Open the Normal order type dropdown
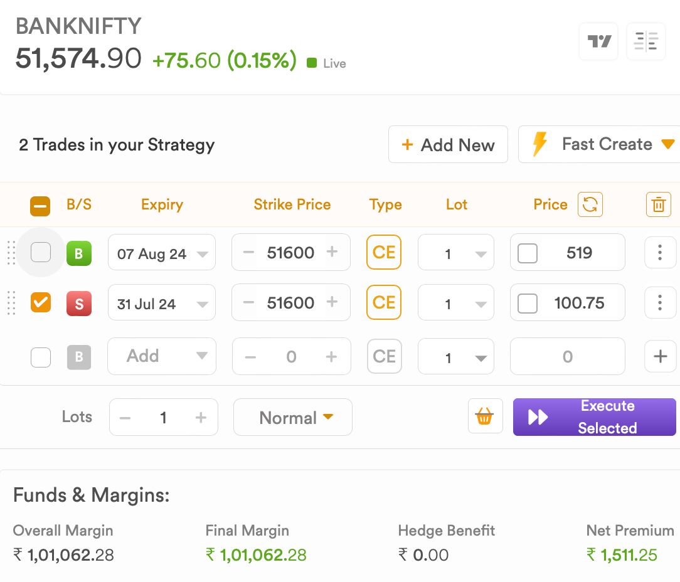The height and width of the screenshot is (582, 680). (293, 417)
